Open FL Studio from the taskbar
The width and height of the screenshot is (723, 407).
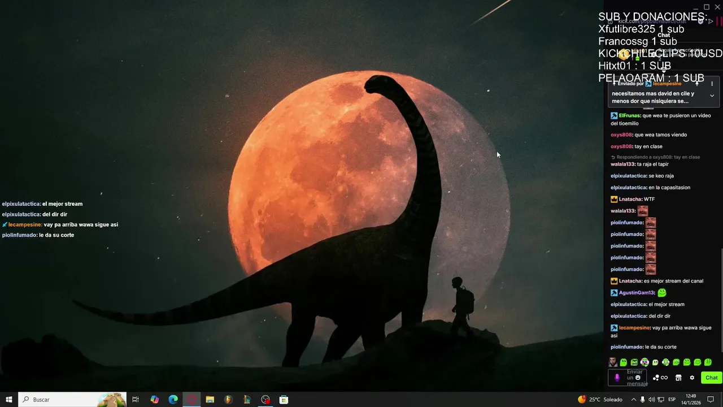229,400
